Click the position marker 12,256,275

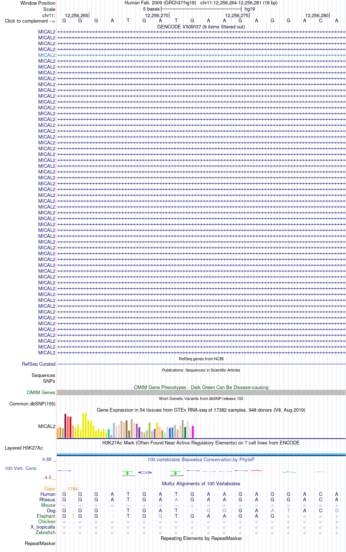coord(237,15)
